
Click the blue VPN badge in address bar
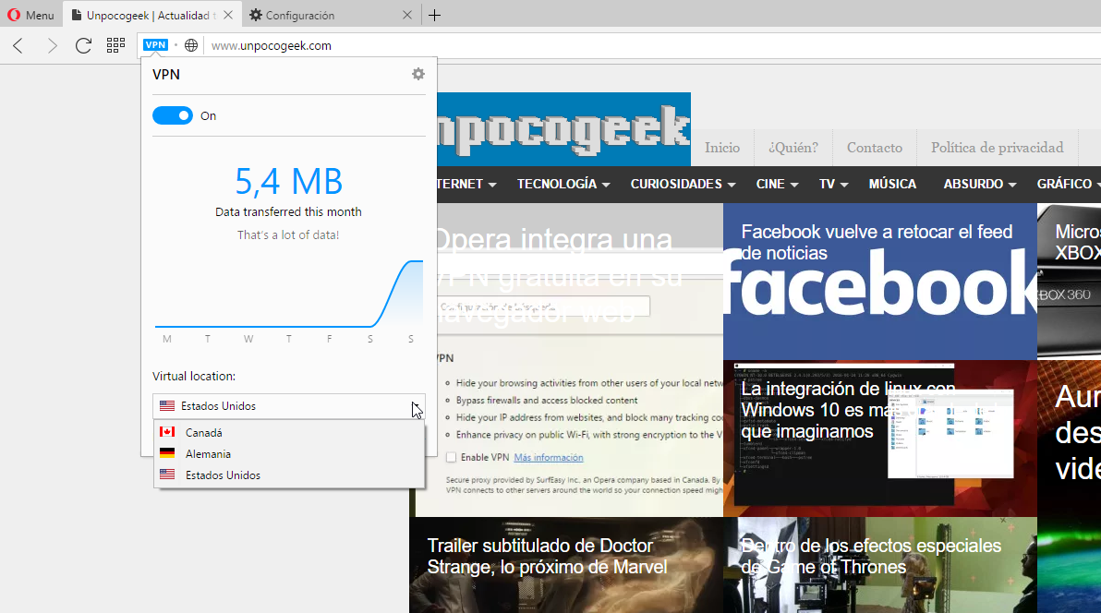[155, 45]
